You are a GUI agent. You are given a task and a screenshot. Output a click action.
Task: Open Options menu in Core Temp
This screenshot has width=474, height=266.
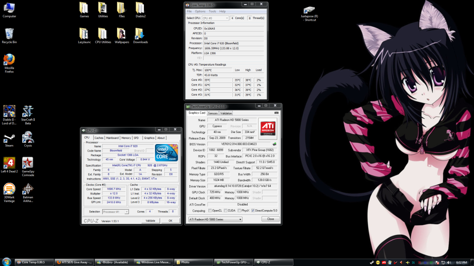point(200,12)
